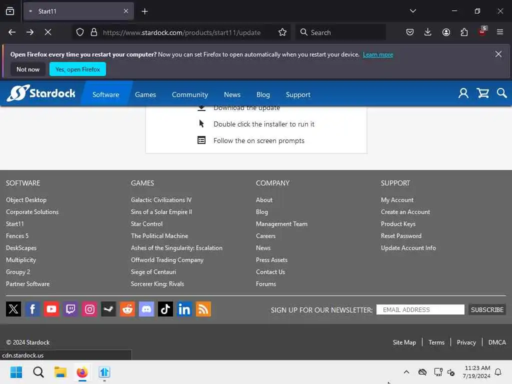Stop page loading with the X button
Screen dimensions: 512x384
click(x=47, y=32)
